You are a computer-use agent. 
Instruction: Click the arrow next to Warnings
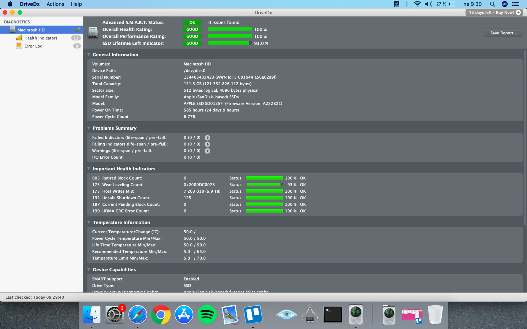(x=208, y=151)
